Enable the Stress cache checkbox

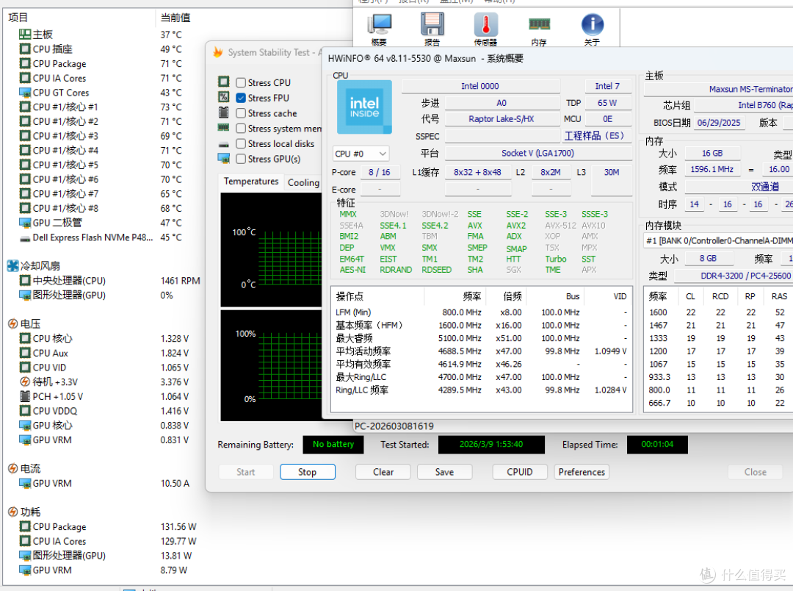[x=242, y=113]
